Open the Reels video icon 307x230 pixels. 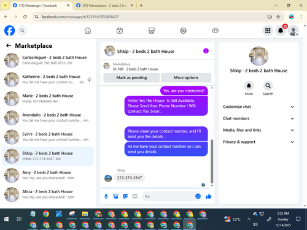click(x=120, y=31)
